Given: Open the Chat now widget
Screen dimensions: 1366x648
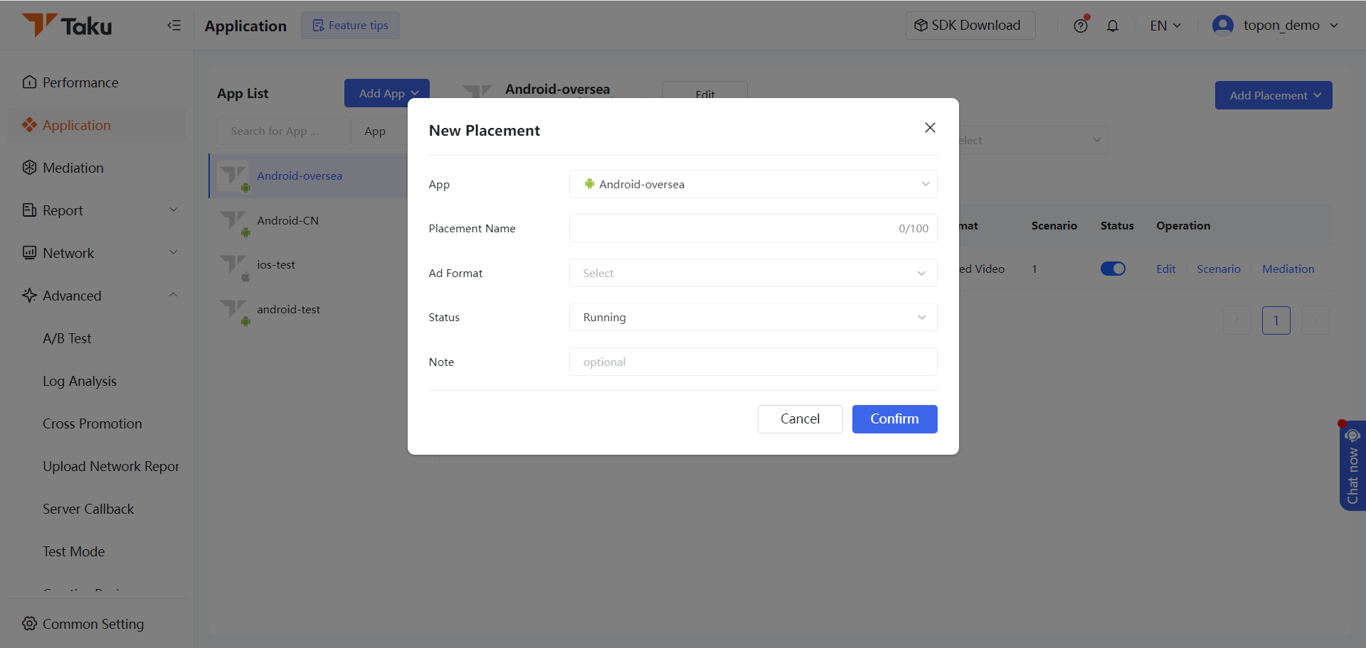Looking at the screenshot, I should (x=1352, y=466).
